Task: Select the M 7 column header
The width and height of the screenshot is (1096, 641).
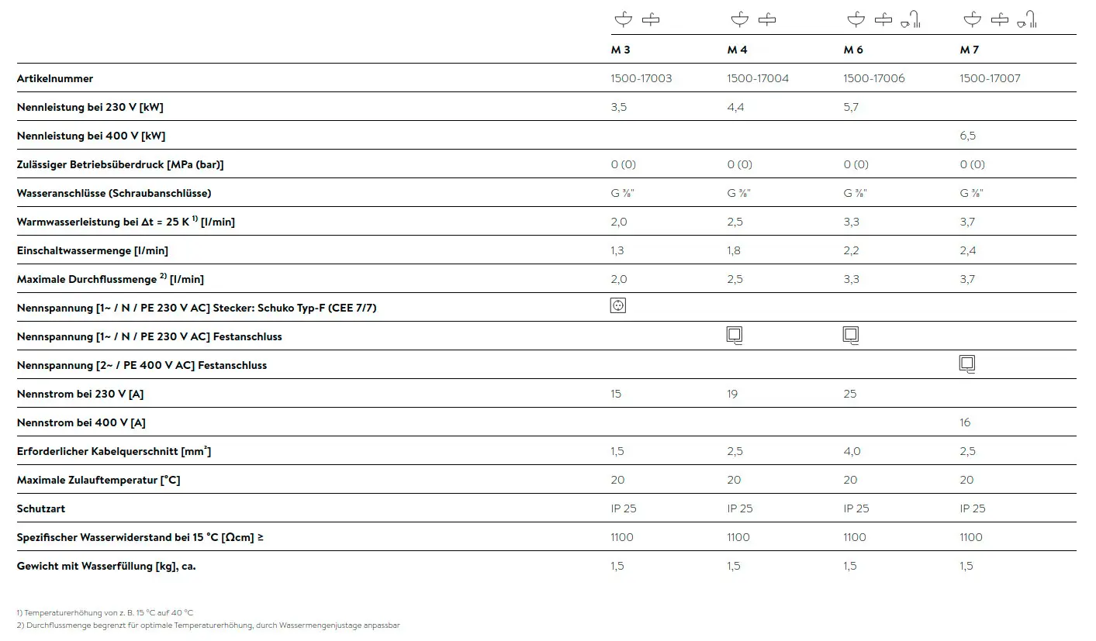Action: click(970, 50)
